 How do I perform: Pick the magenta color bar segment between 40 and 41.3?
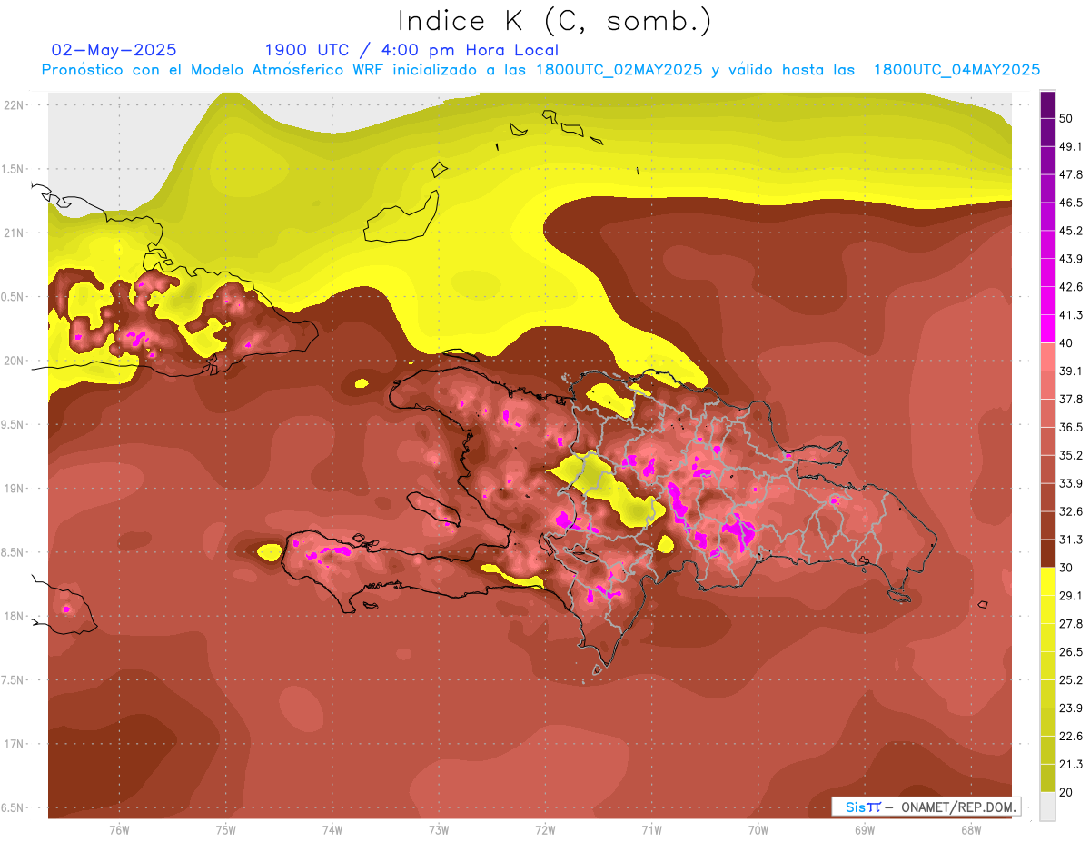[1047, 328]
